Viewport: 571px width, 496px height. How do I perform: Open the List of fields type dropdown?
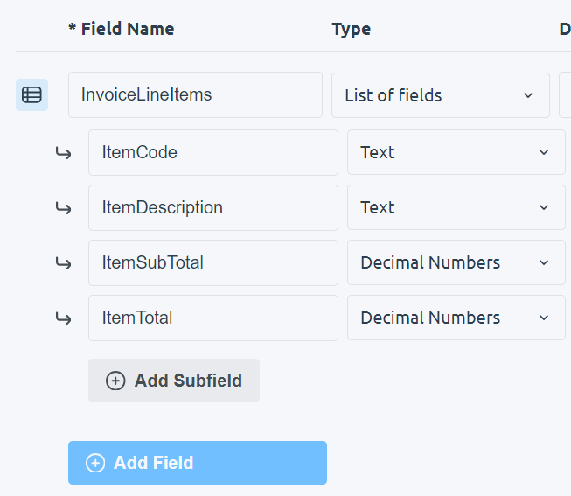[440, 95]
